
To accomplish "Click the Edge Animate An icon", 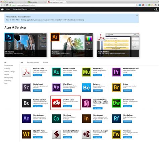I will pos(26,118).
